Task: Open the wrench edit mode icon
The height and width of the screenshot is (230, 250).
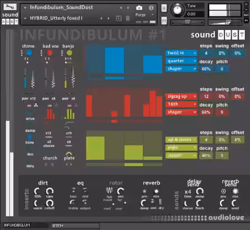Action: click(x=10, y=7)
